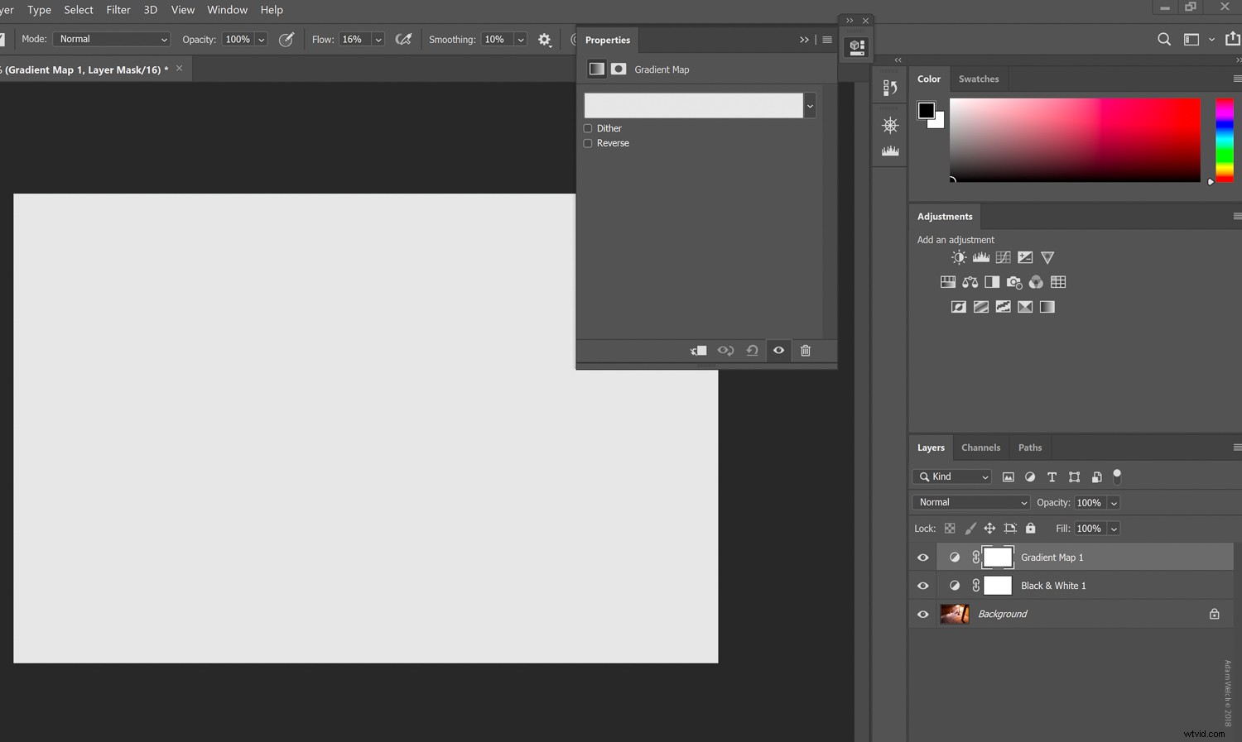Delete the adjustment layer via trash icon
The image size is (1242, 742).
805,350
